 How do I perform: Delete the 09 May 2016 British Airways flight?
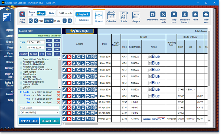69,119
